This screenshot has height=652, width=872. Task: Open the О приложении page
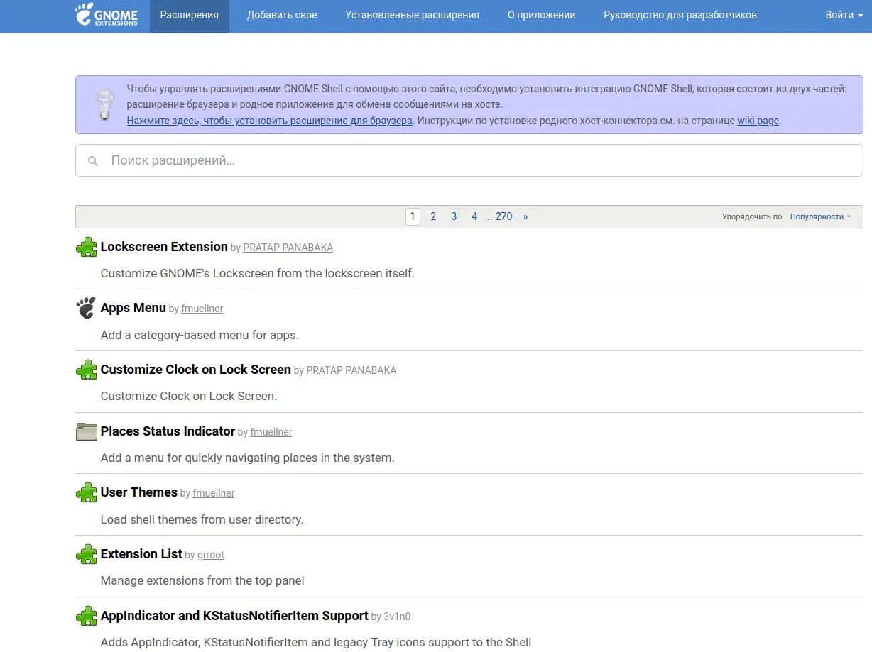click(542, 15)
